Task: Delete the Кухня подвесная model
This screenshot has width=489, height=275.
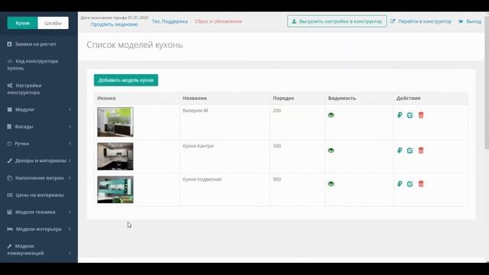Action: pos(421,183)
